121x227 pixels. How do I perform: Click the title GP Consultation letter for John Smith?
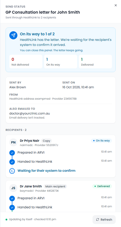click(43, 12)
